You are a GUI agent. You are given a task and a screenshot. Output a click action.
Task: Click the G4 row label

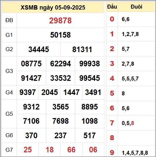pos(9,92)
